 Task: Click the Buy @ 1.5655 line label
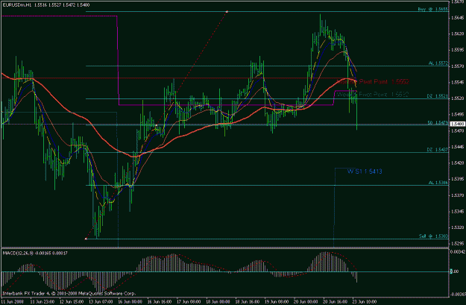click(x=432, y=9)
